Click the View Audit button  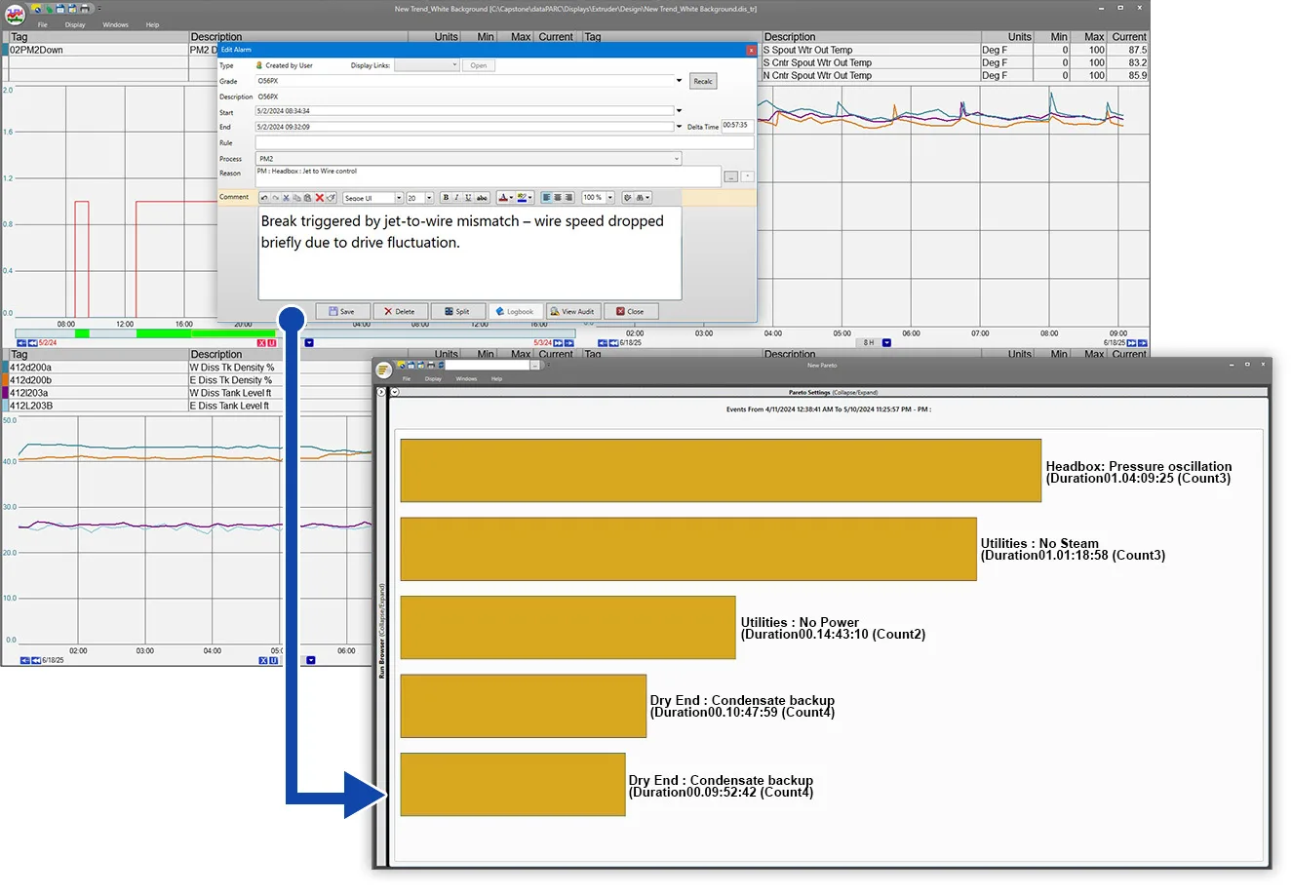point(572,311)
